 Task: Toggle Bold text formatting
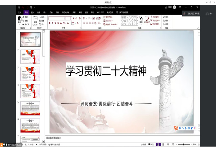pos(50,23)
